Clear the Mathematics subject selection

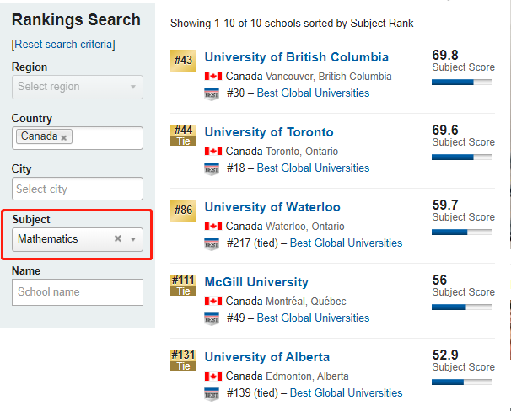click(x=118, y=239)
